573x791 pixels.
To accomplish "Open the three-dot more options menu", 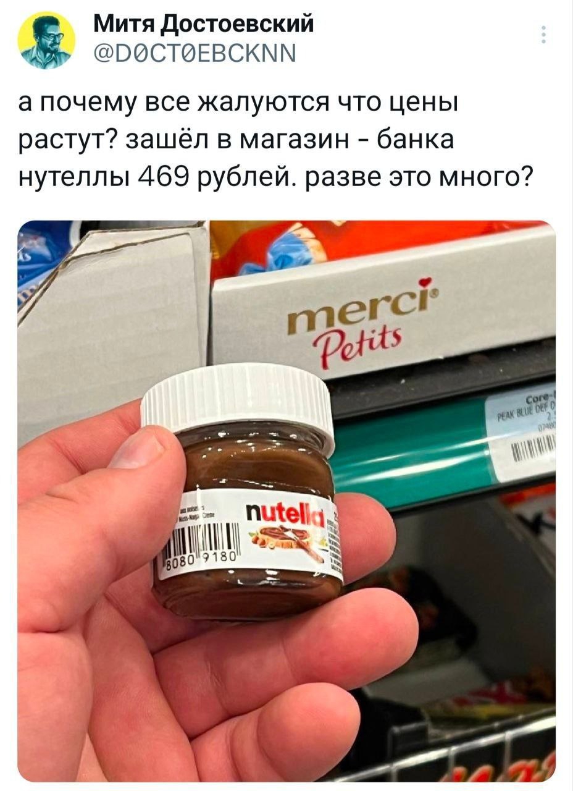I will pyautogui.click(x=543, y=35).
